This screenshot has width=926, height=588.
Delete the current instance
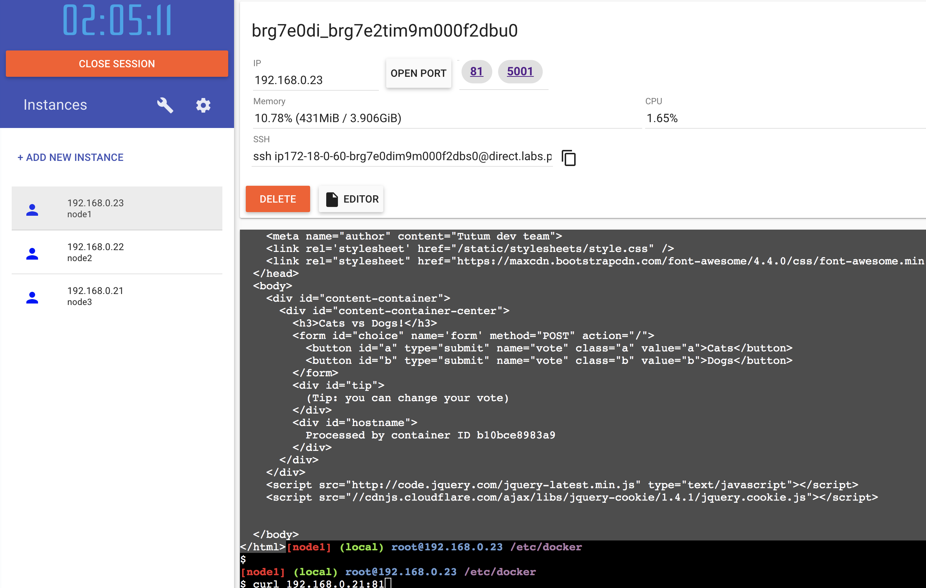click(x=278, y=199)
